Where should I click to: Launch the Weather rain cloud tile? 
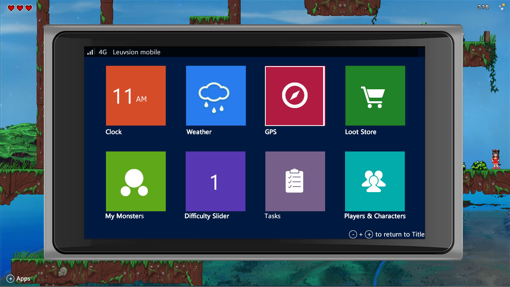click(216, 96)
